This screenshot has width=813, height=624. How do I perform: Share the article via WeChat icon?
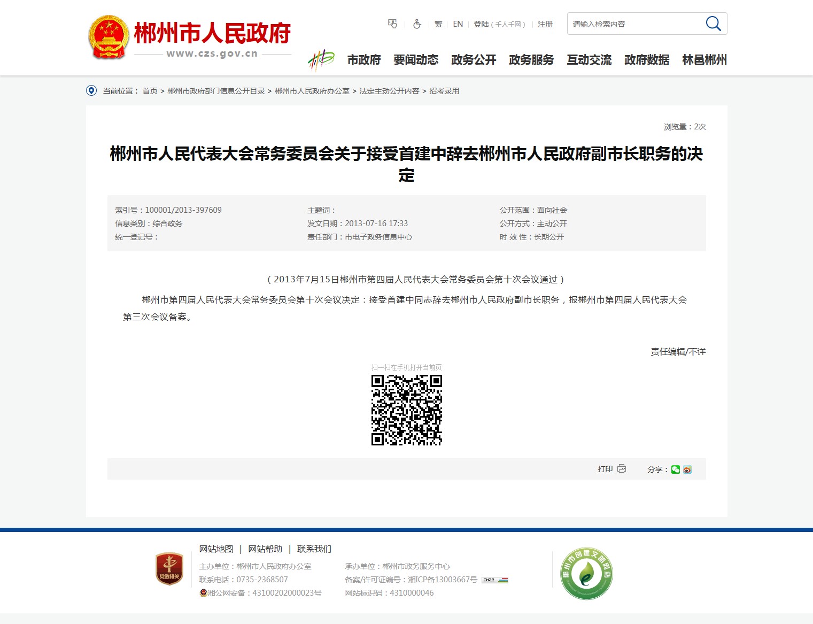[x=676, y=469]
